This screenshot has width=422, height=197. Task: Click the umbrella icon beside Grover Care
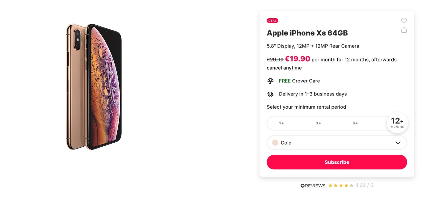(270, 81)
